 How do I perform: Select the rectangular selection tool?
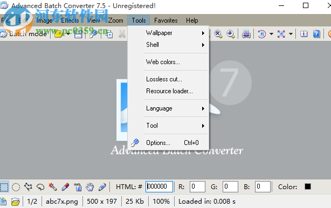coord(4,186)
